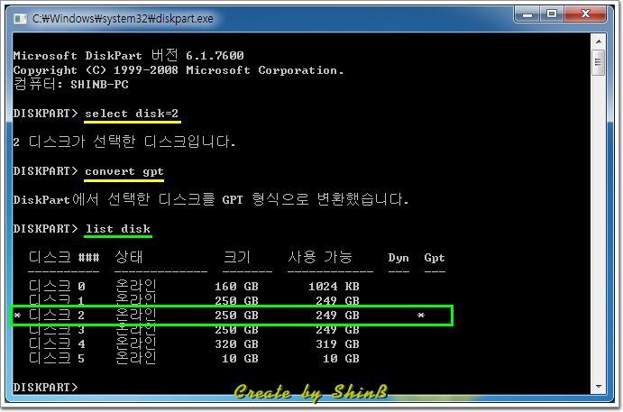Click the scrollbar down arrow

(599, 386)
